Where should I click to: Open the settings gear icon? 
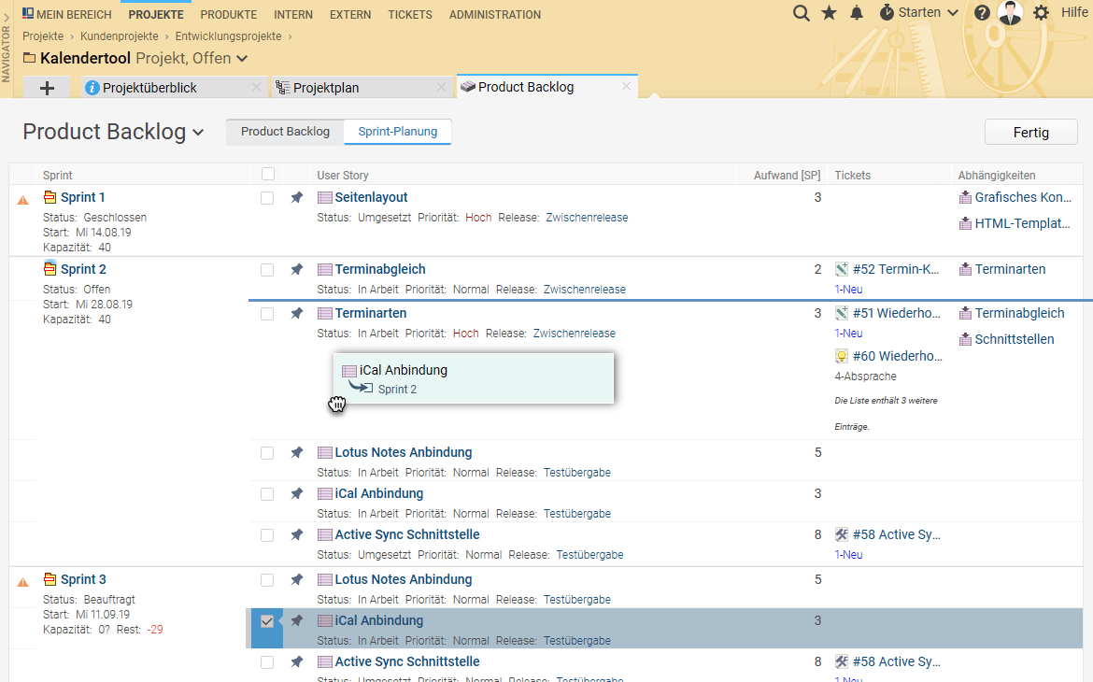tap(1041, 13)
